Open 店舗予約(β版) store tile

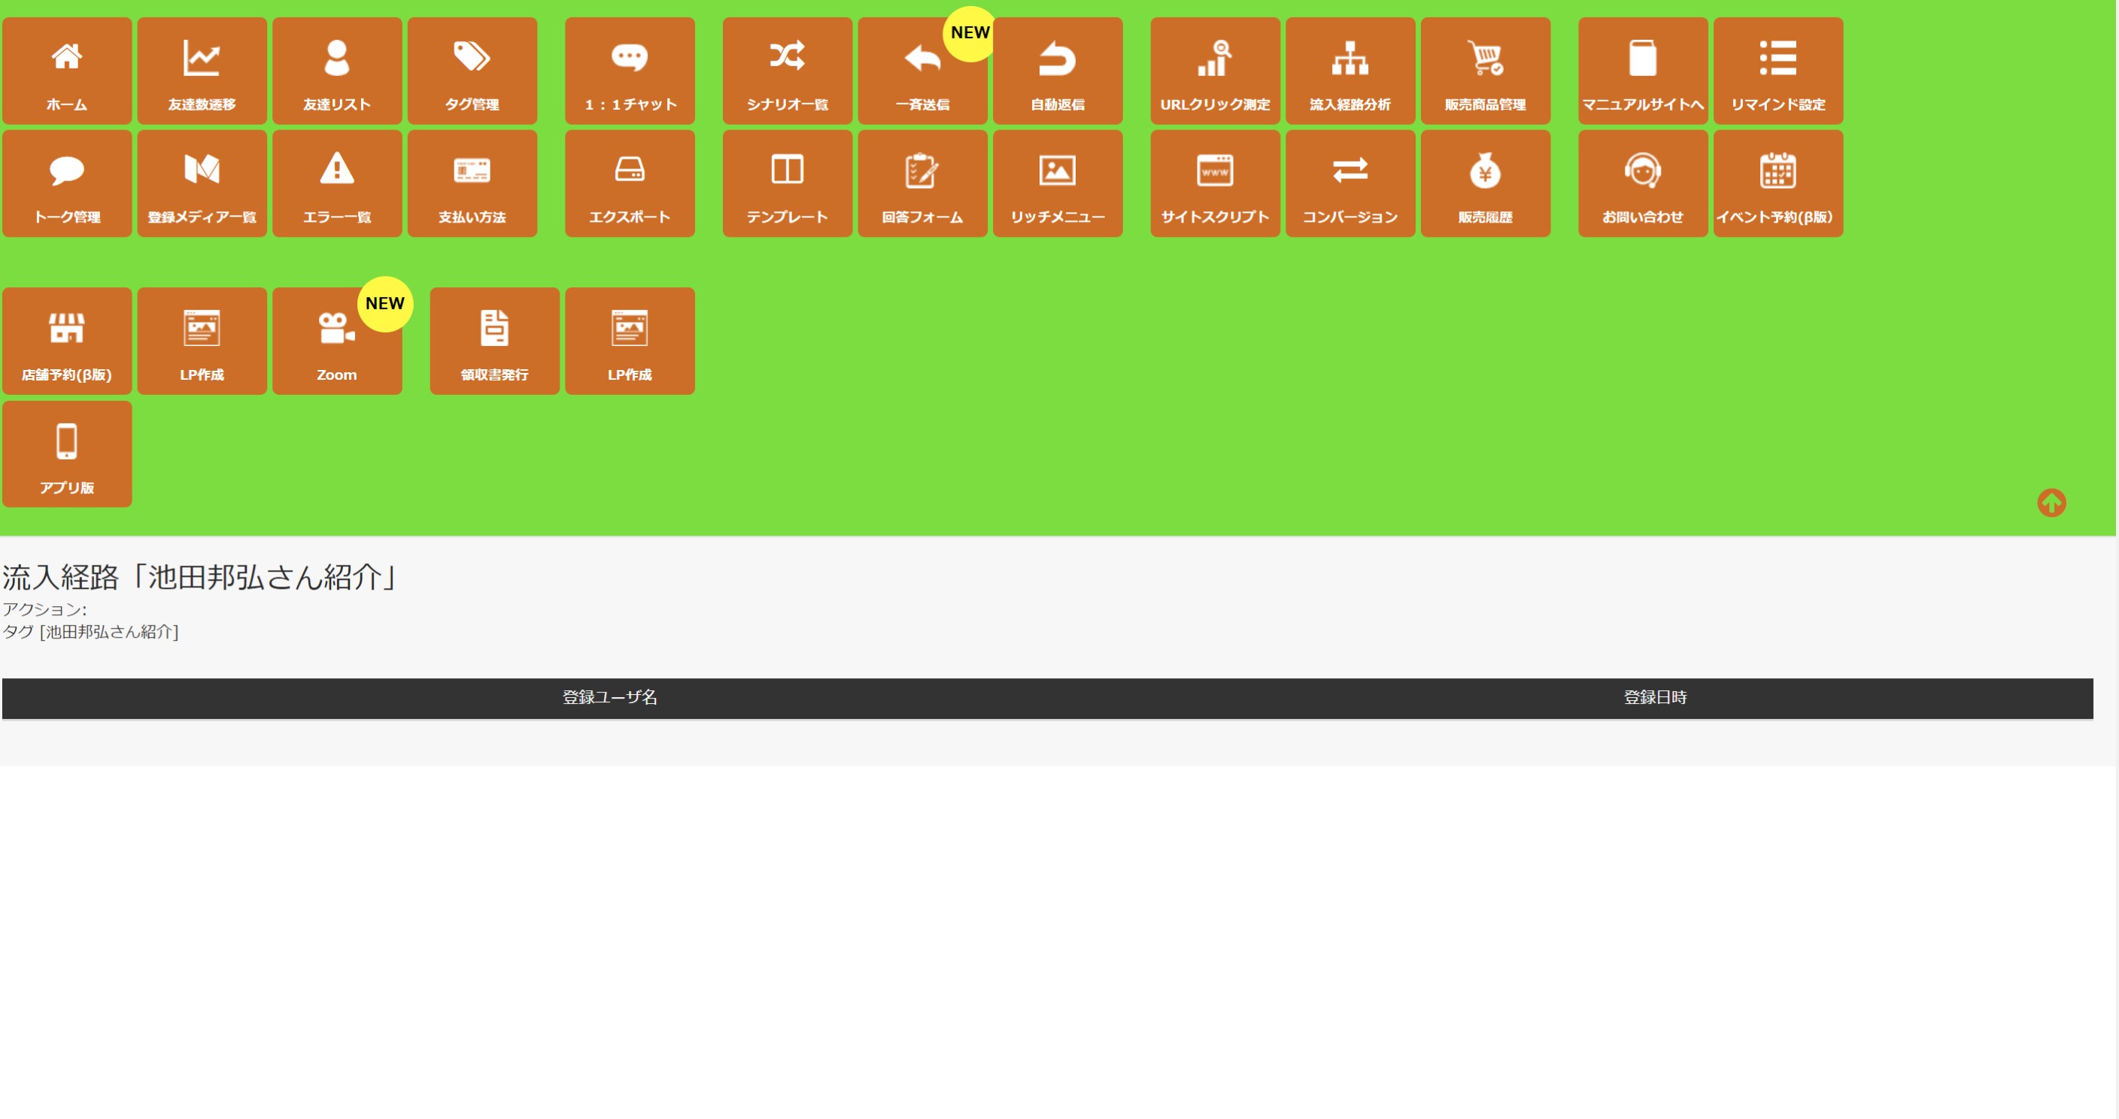coord(67,341)
